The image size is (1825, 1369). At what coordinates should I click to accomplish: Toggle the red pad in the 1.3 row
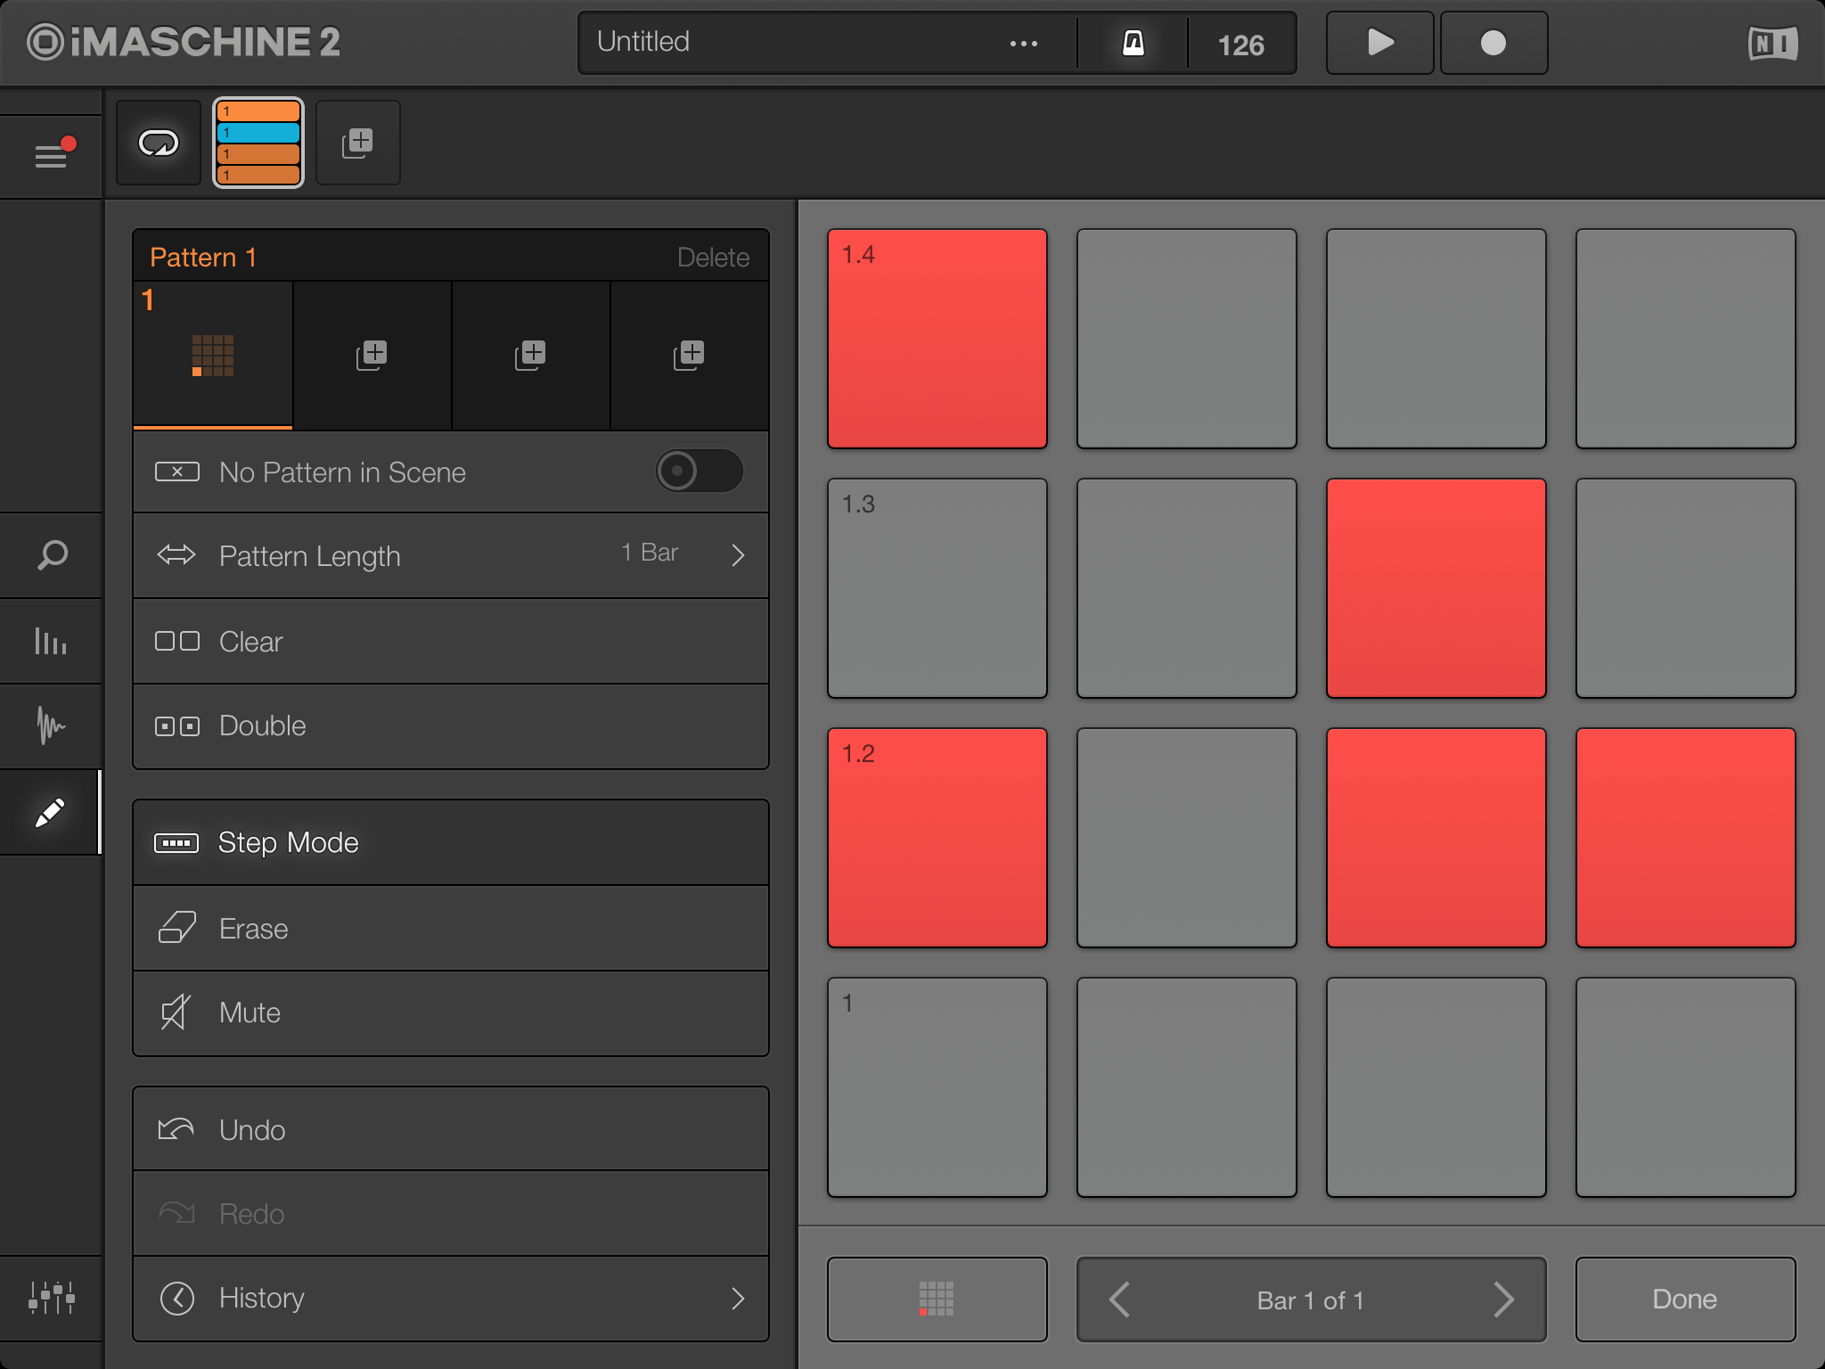pos(1436,588)
